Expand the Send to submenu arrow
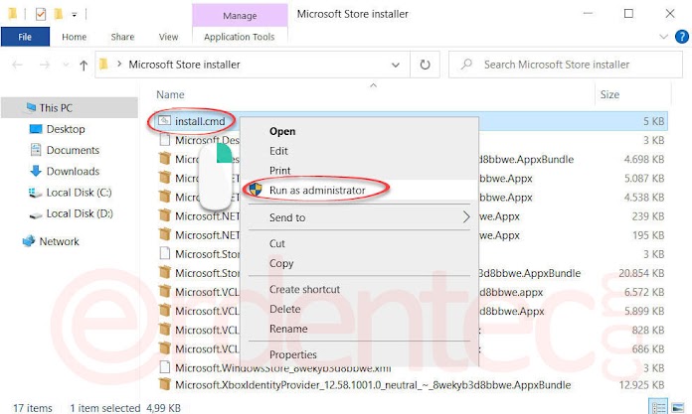Viewport: 692px width, 414px height. 466,216
